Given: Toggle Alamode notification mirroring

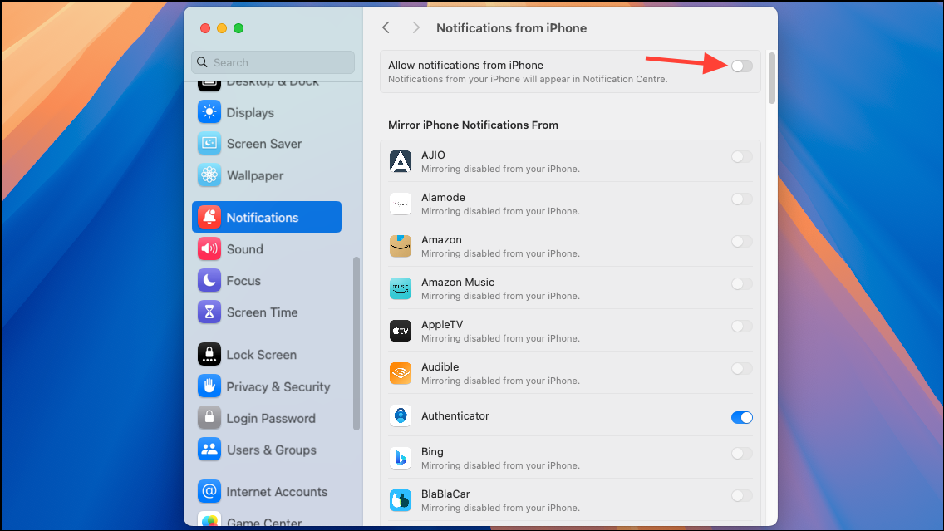Looking at the screenshot, I should click(x=742, y=199).
